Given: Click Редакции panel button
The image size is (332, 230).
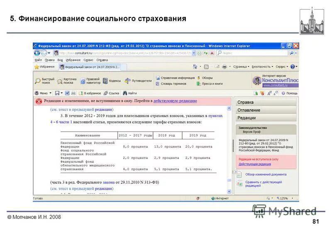Looking at the screenshot, I should tap(266, 118).
